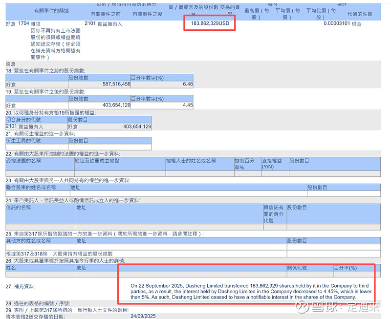Click heading 28 過往的表格的編號 / 序號
Screen dimensions: 391x319
[38, 303]
